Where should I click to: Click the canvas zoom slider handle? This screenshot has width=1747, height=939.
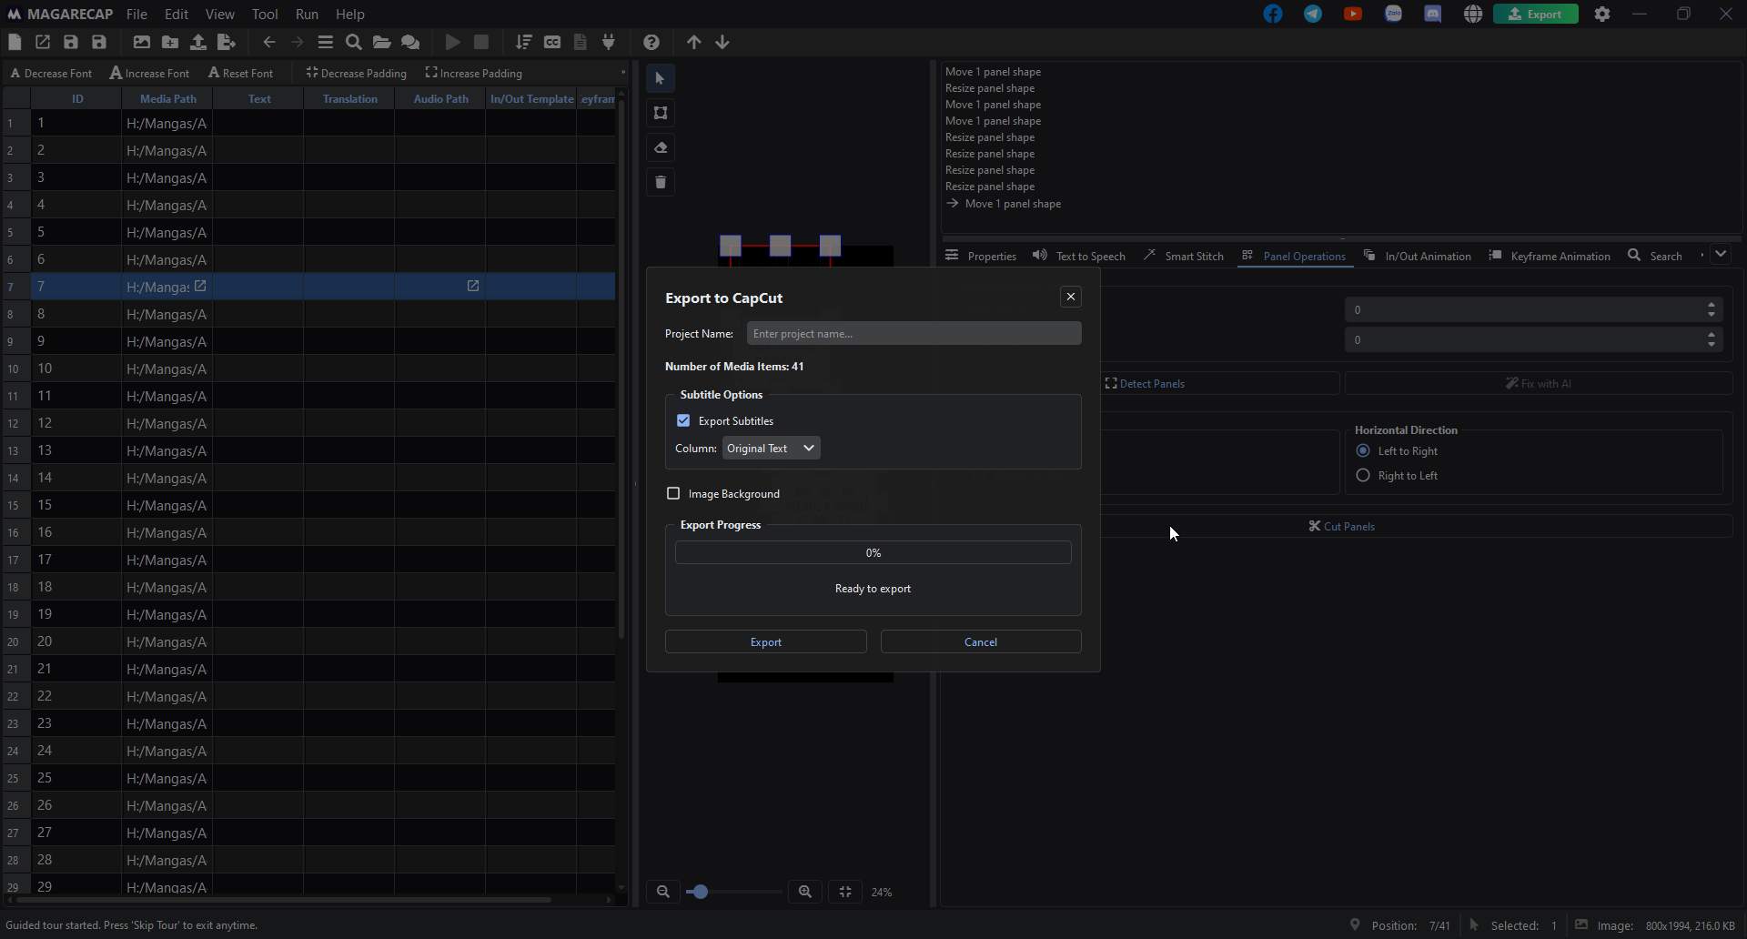700,892
